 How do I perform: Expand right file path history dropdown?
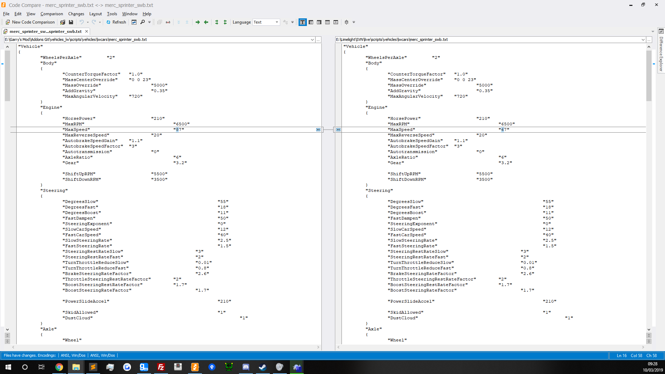[x=643, y=40]
